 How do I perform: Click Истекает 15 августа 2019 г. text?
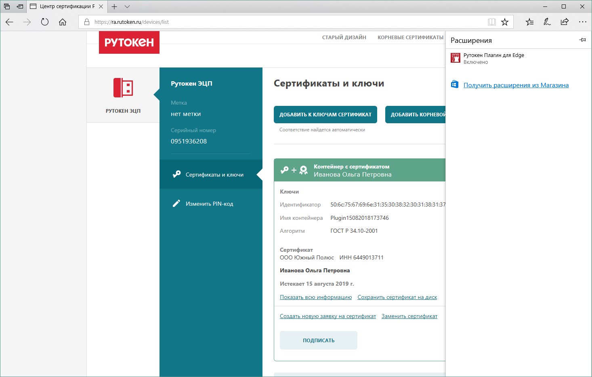click(x=317, y=284)
